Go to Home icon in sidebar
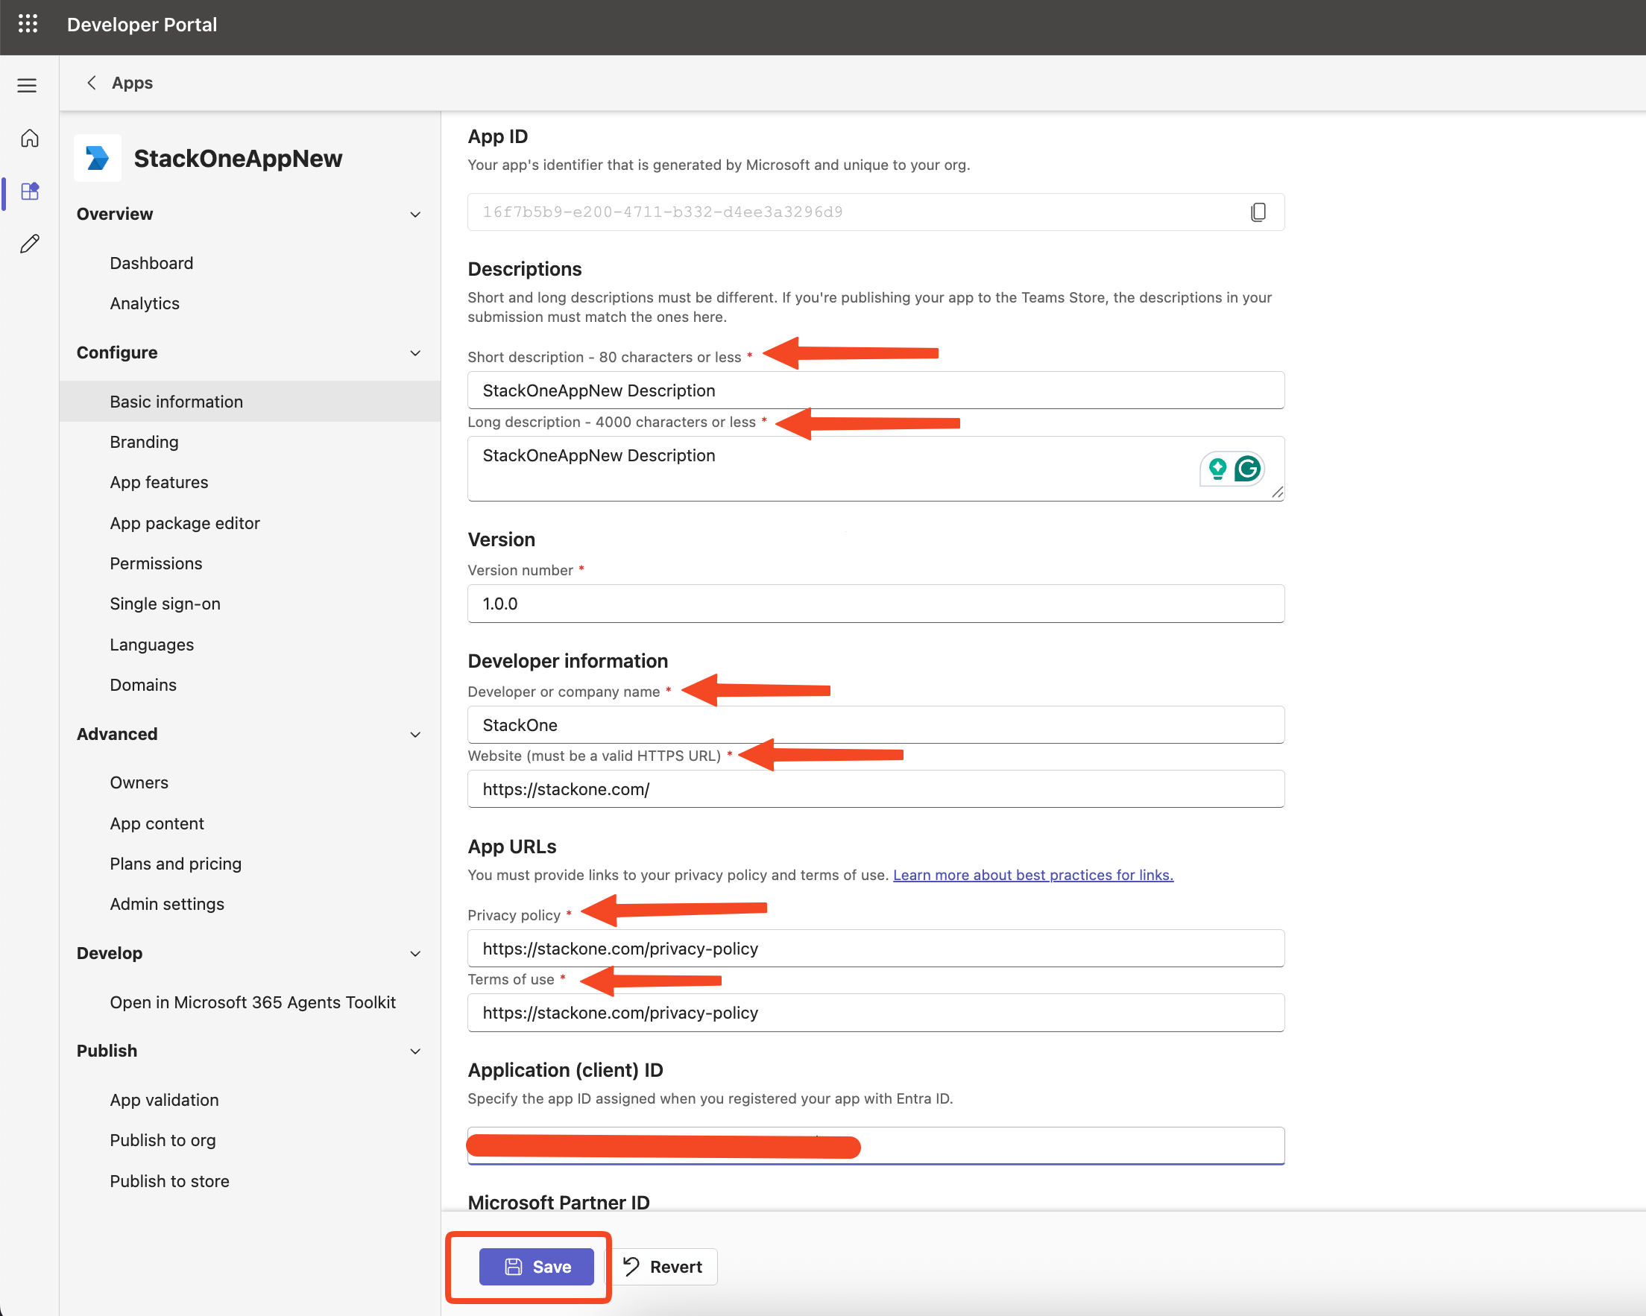 click(30, 138)
